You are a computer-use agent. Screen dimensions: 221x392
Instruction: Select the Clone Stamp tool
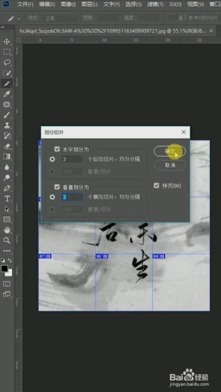click(x=7, y=125)
